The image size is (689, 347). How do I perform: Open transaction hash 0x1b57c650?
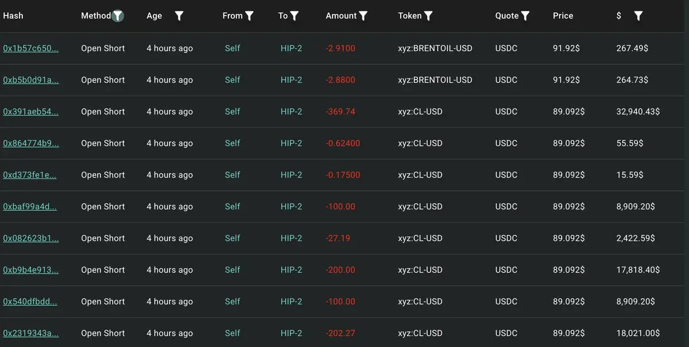click(31, 48)
